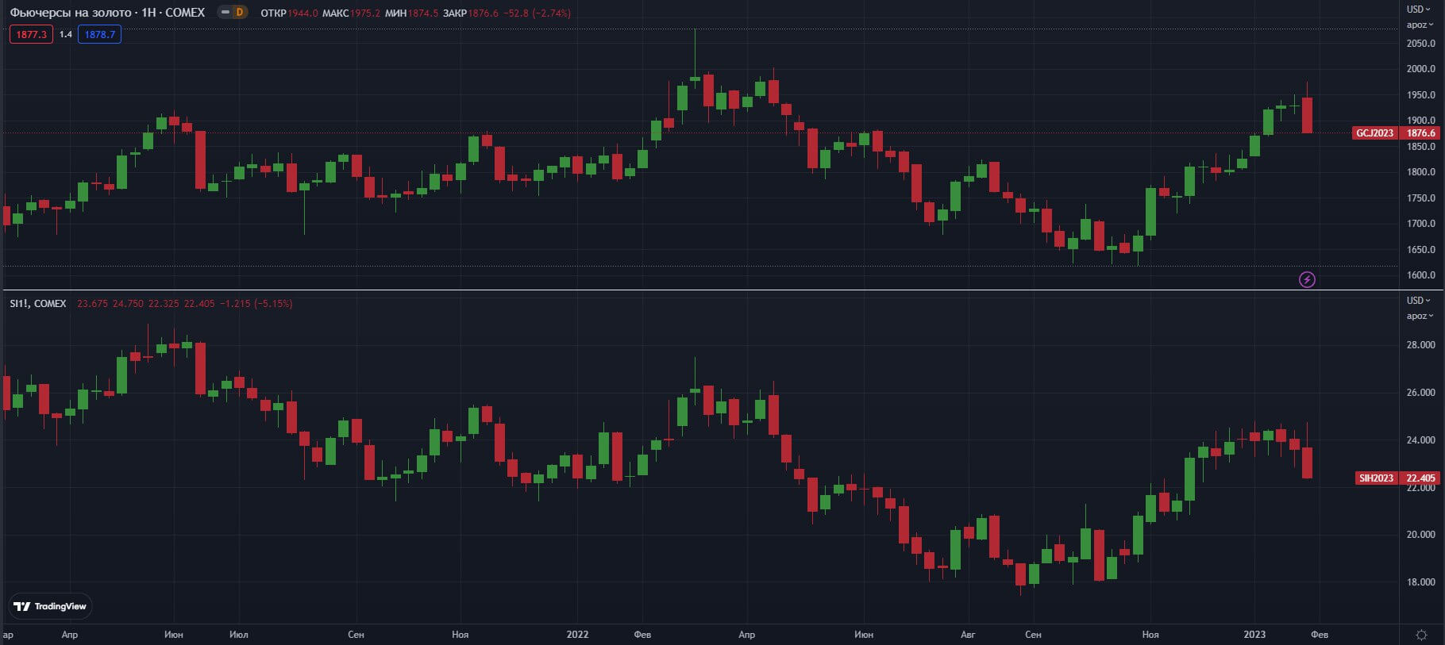The image size is (1445, 645).
Task: Click the 26.000 silver axis label
Action: coord(1421,393)
